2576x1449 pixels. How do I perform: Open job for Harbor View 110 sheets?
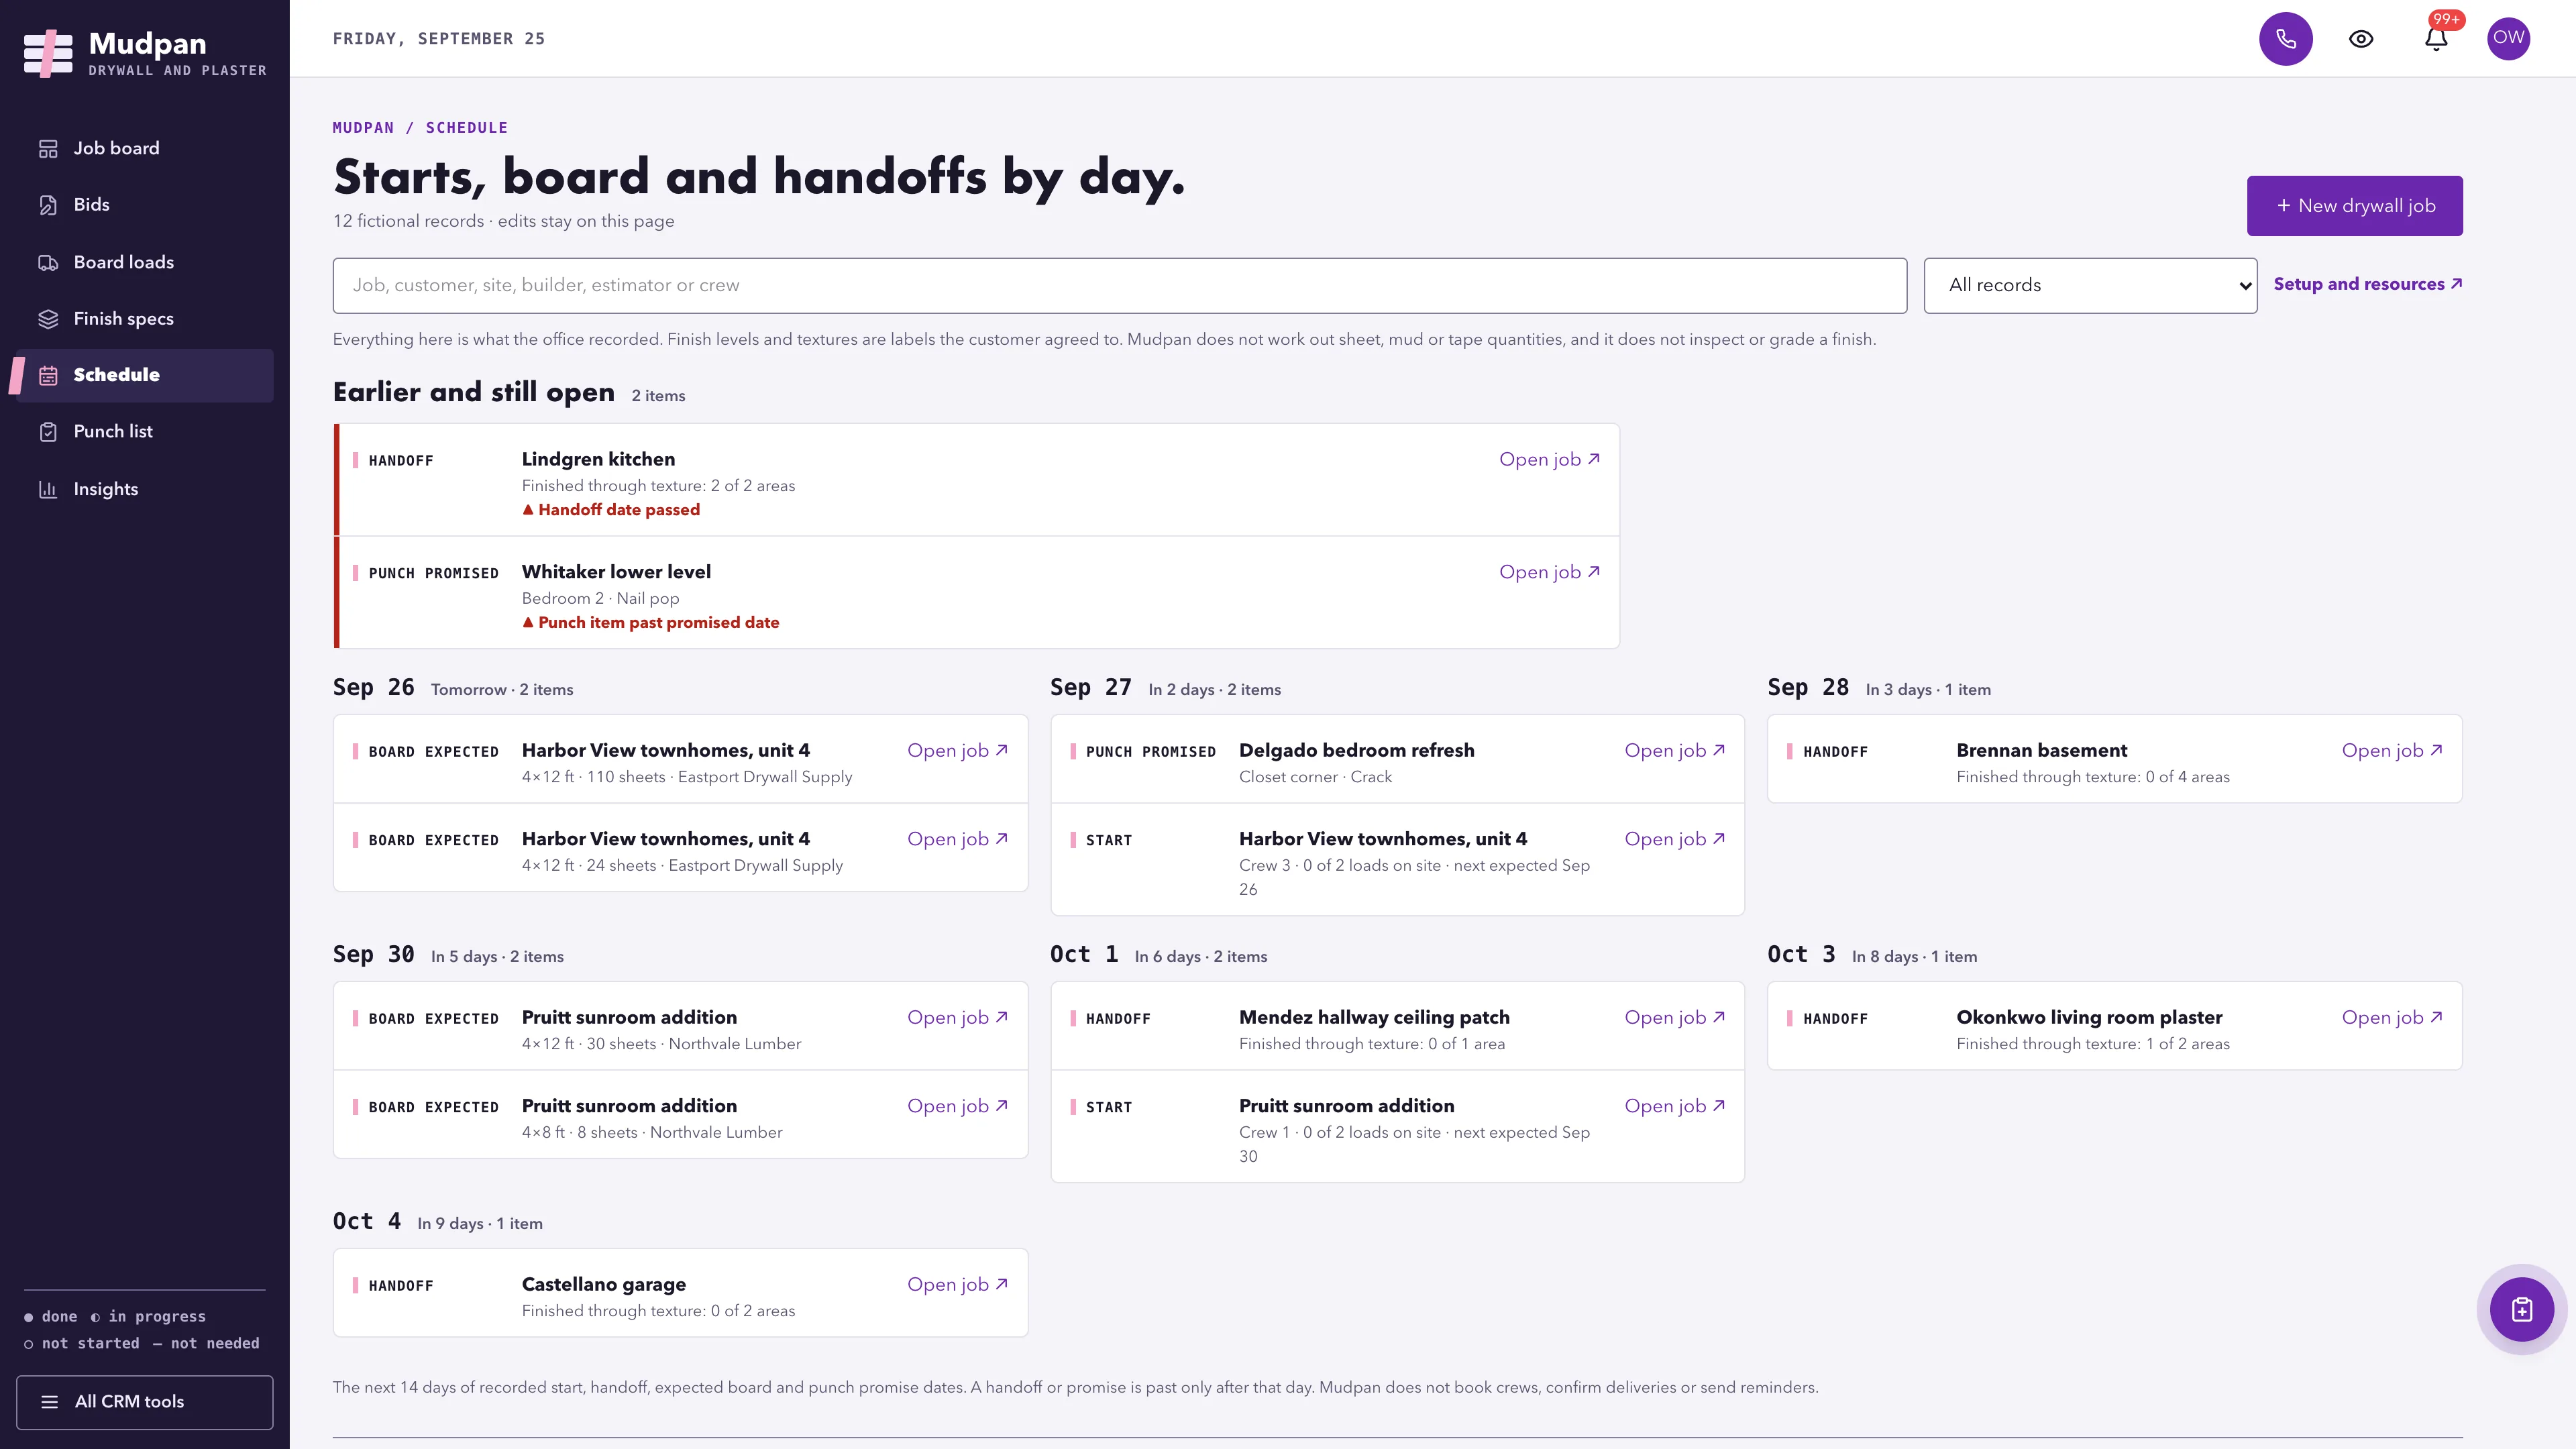pos(957,750)
